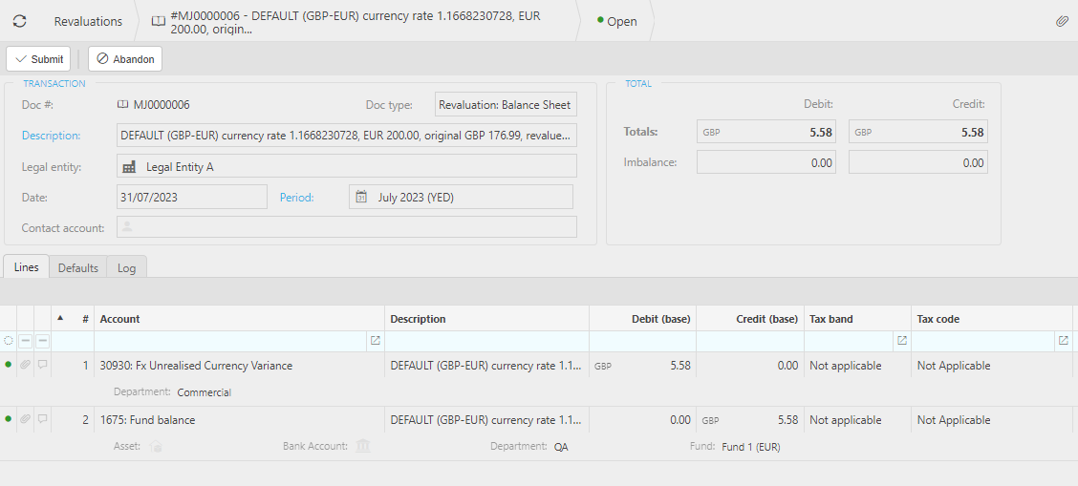
Task: Switch to the Lines tab
Action: tap(26, 267)
